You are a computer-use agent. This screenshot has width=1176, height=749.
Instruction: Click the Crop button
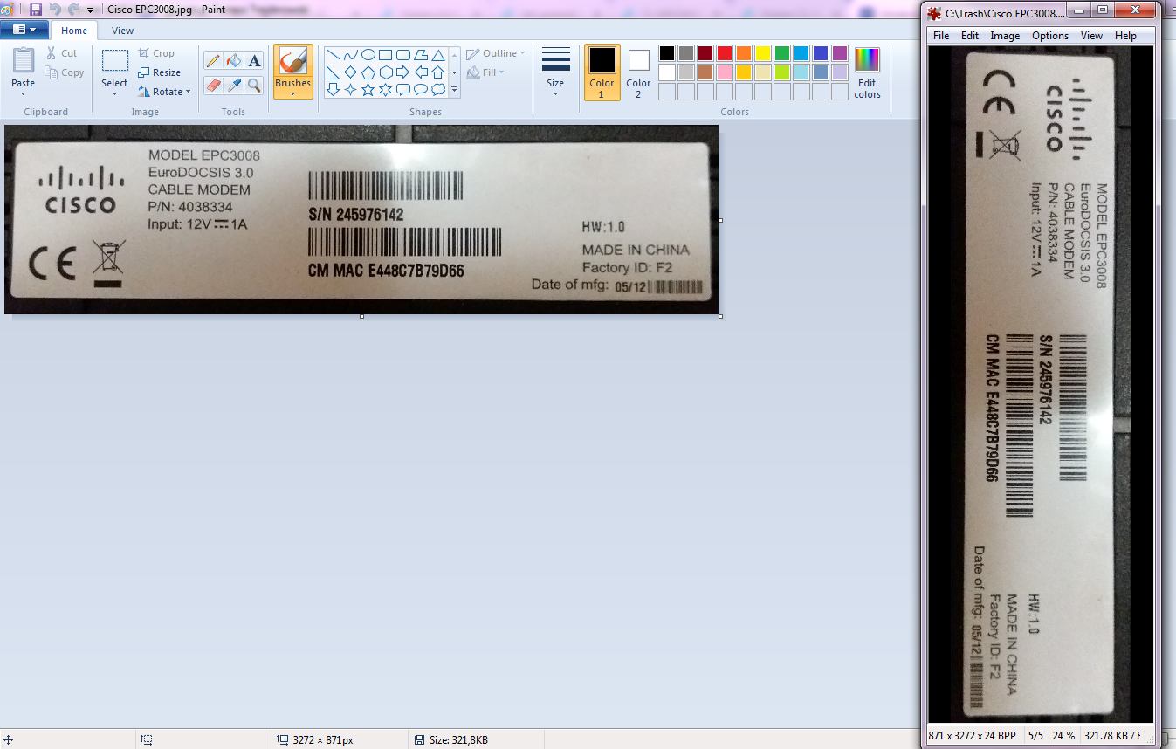[155, 53]
